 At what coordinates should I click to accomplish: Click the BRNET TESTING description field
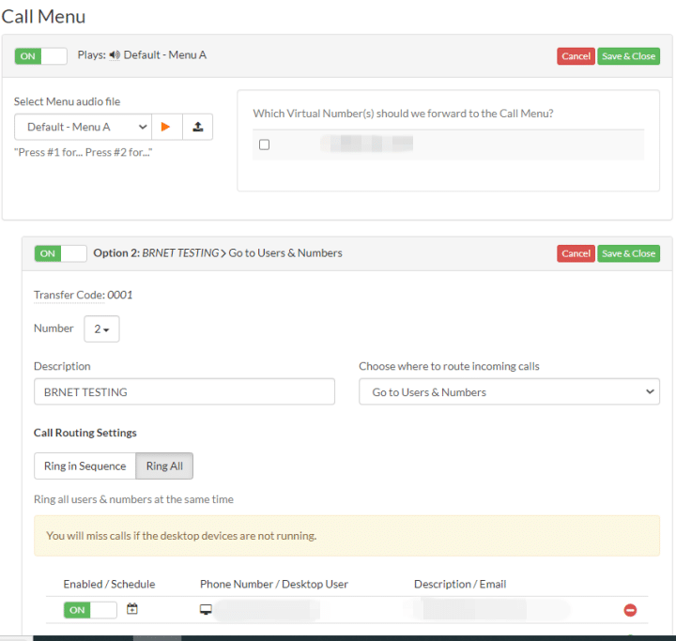(184, 392)
